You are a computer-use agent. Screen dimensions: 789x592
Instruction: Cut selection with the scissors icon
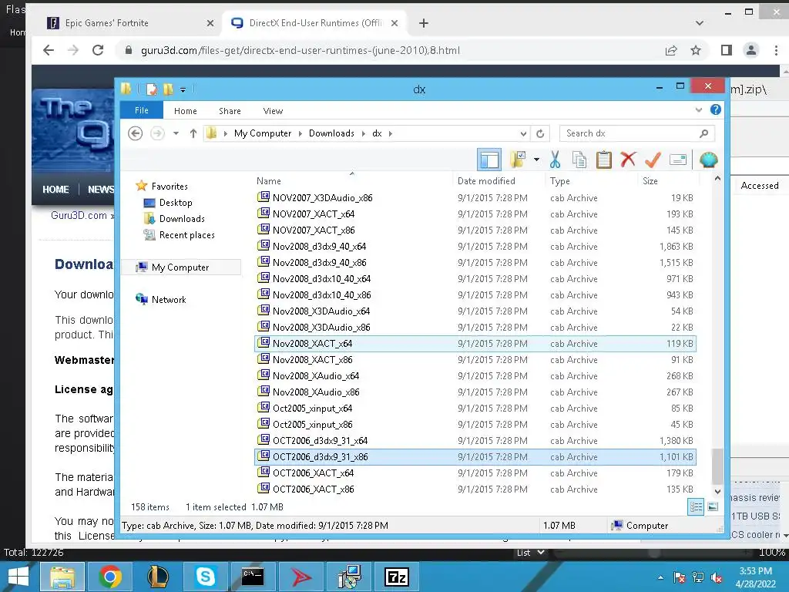coord(555,160)
